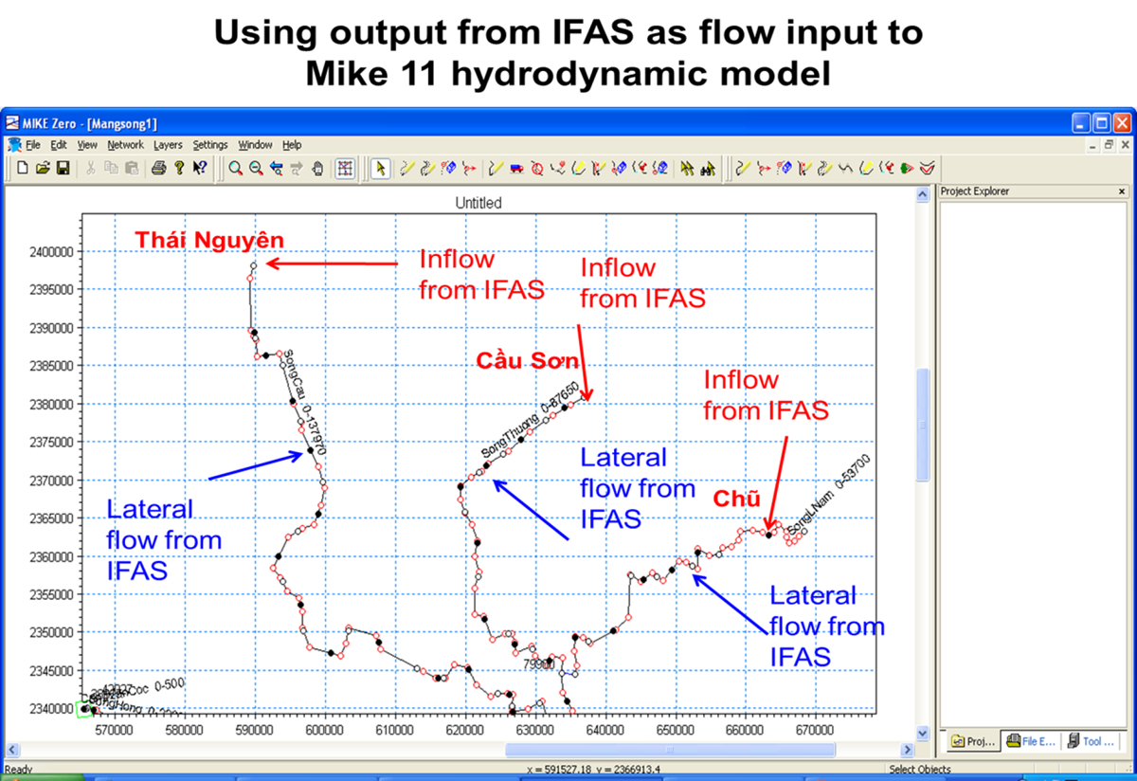Switch to the Tool ... tab
The height and width of the screenshot is (781, 1137).
coord(1091,741)
